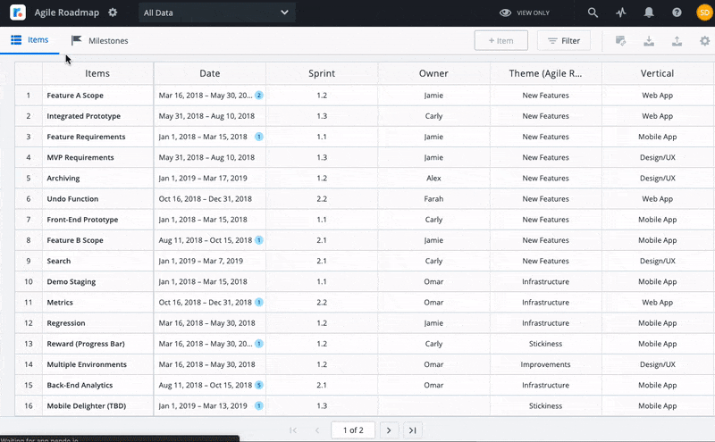Switch to the Milestones tab
Viewport: 715px width, 442px height.
tap(100, 41)
